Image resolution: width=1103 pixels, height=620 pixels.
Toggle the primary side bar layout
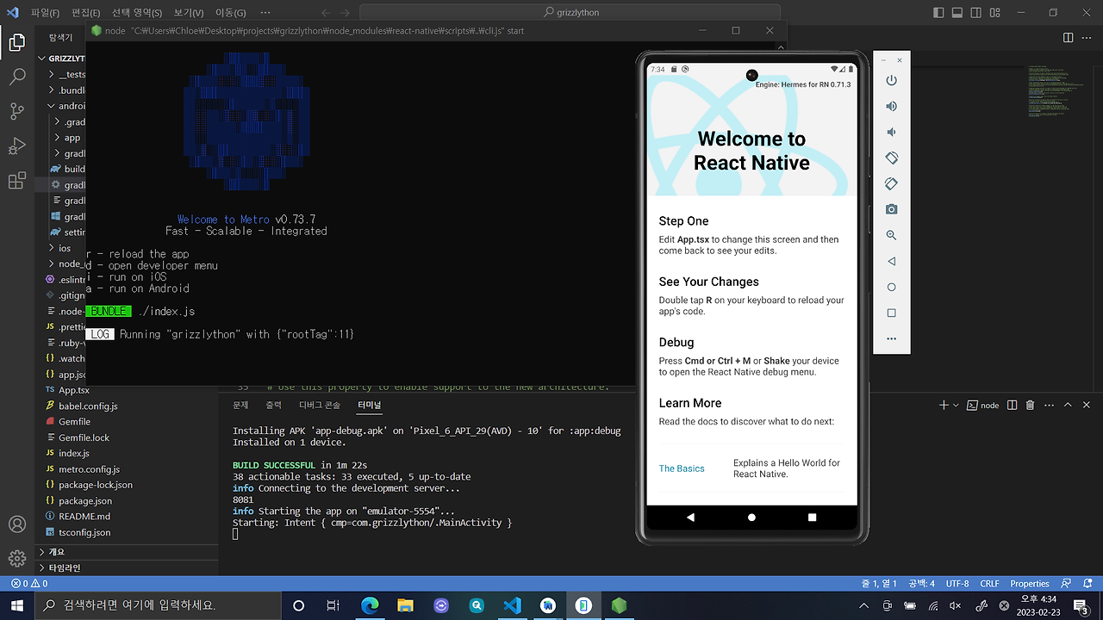(938, 13)
